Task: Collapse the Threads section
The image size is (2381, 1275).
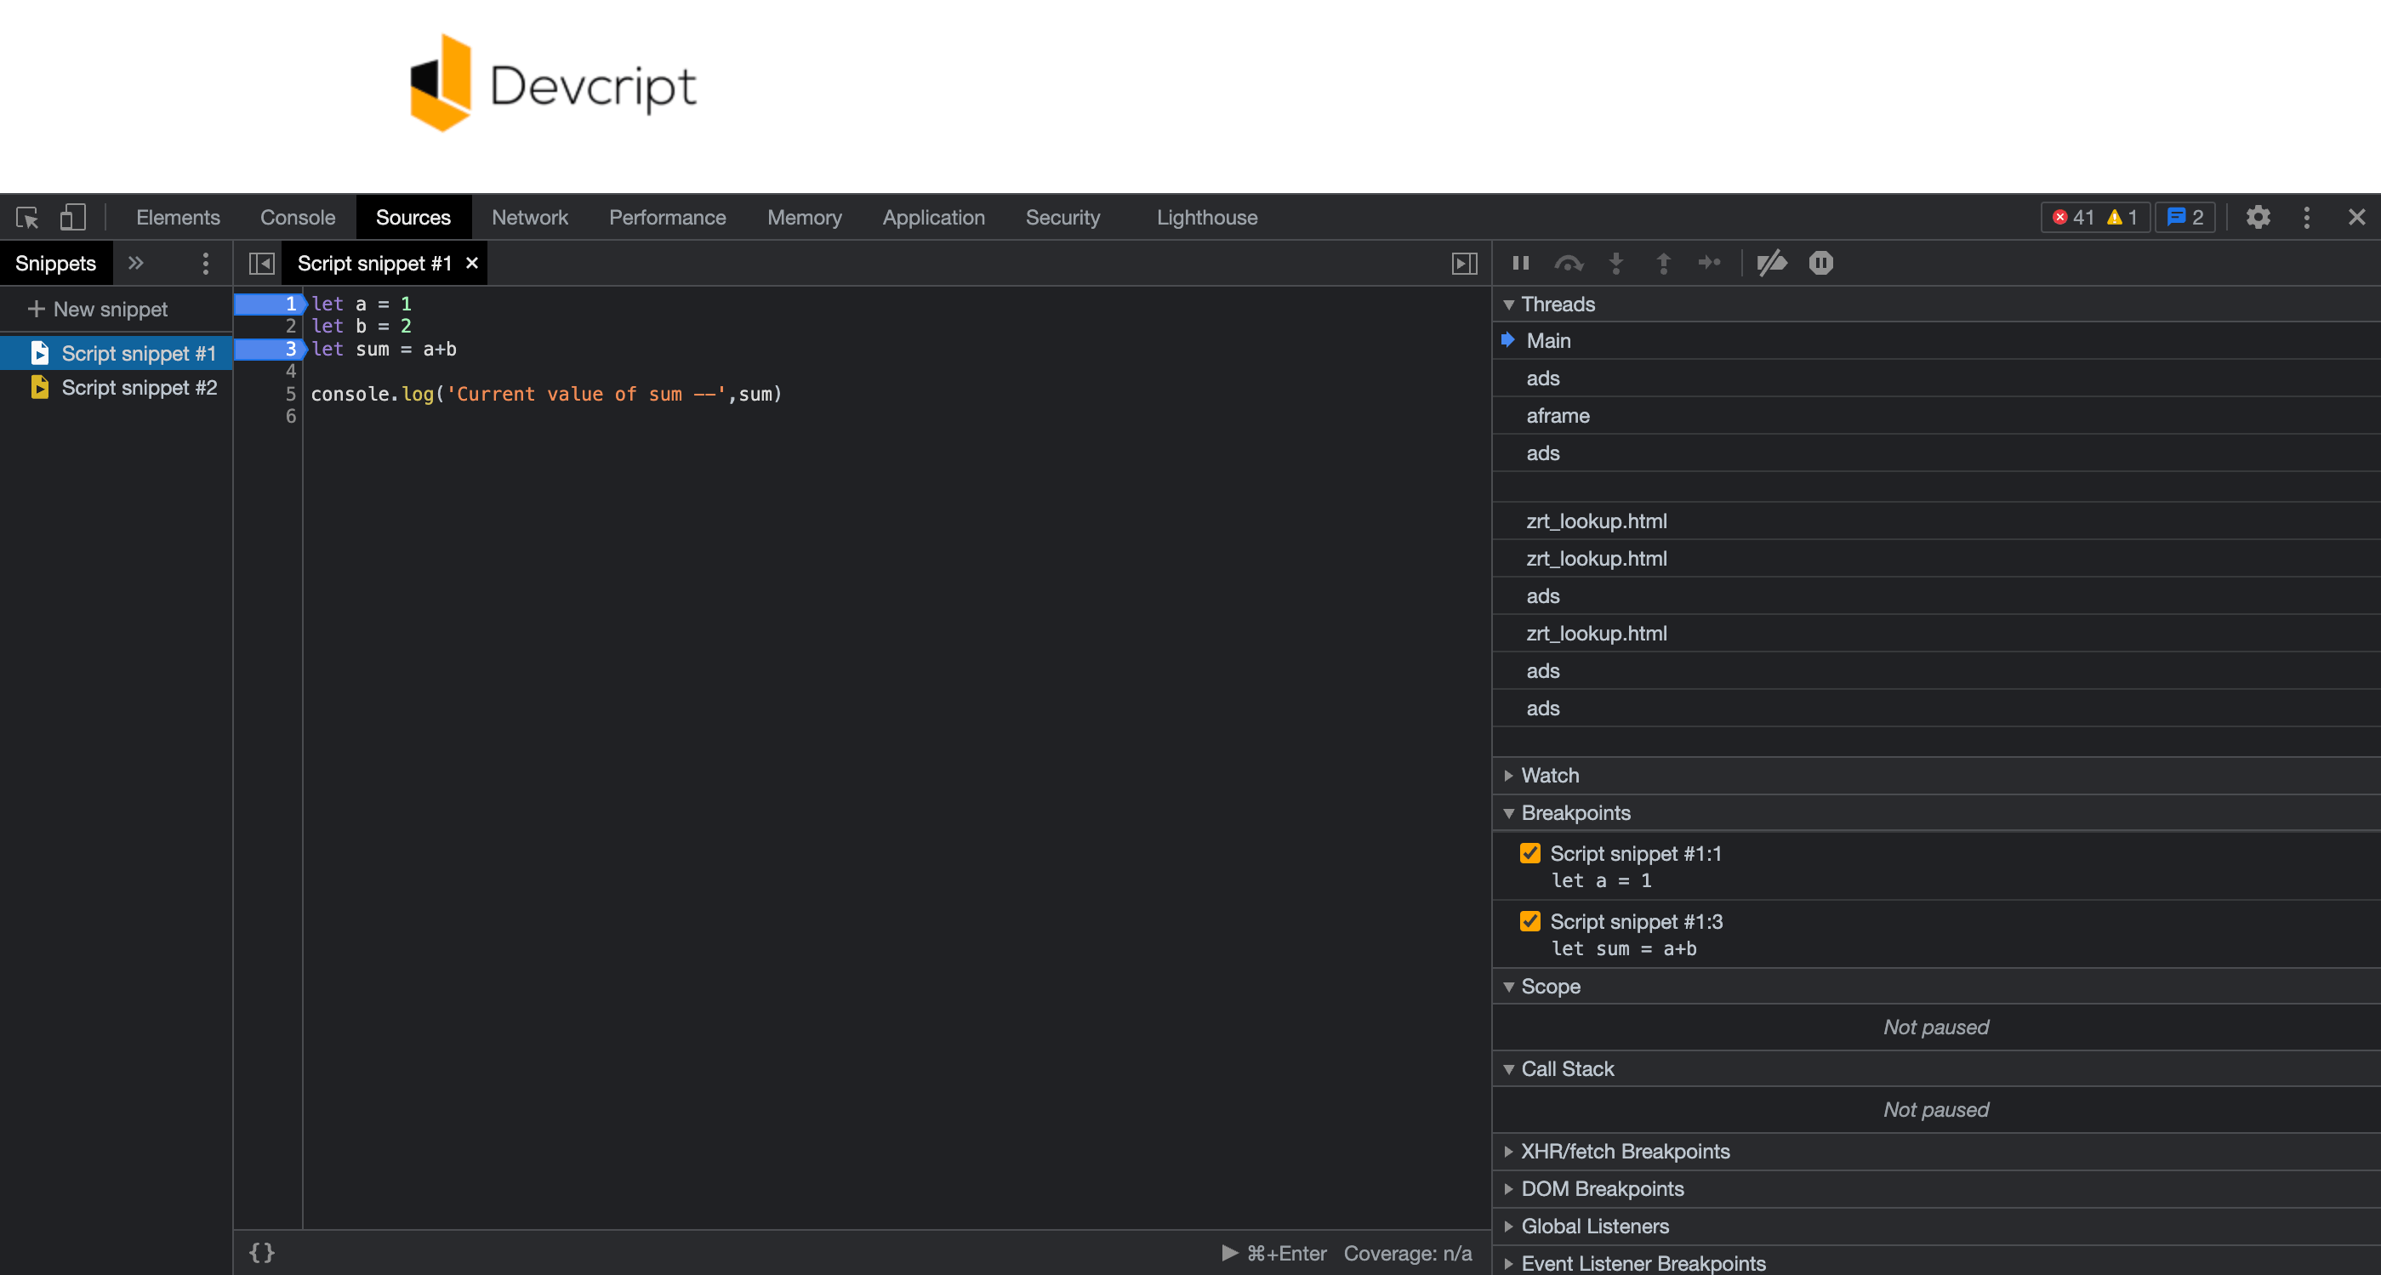Action: click(1508, 304)
